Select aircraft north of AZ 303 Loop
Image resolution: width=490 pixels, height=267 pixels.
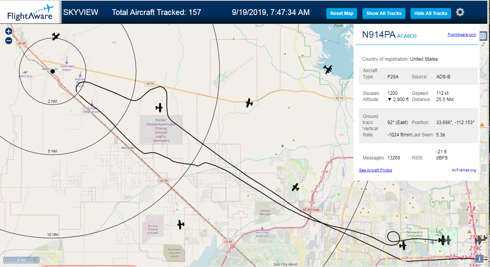pyautogui.click(x=295, y=187)
